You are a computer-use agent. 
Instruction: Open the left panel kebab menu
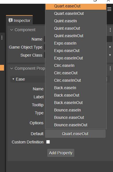[x=2, y=37]
